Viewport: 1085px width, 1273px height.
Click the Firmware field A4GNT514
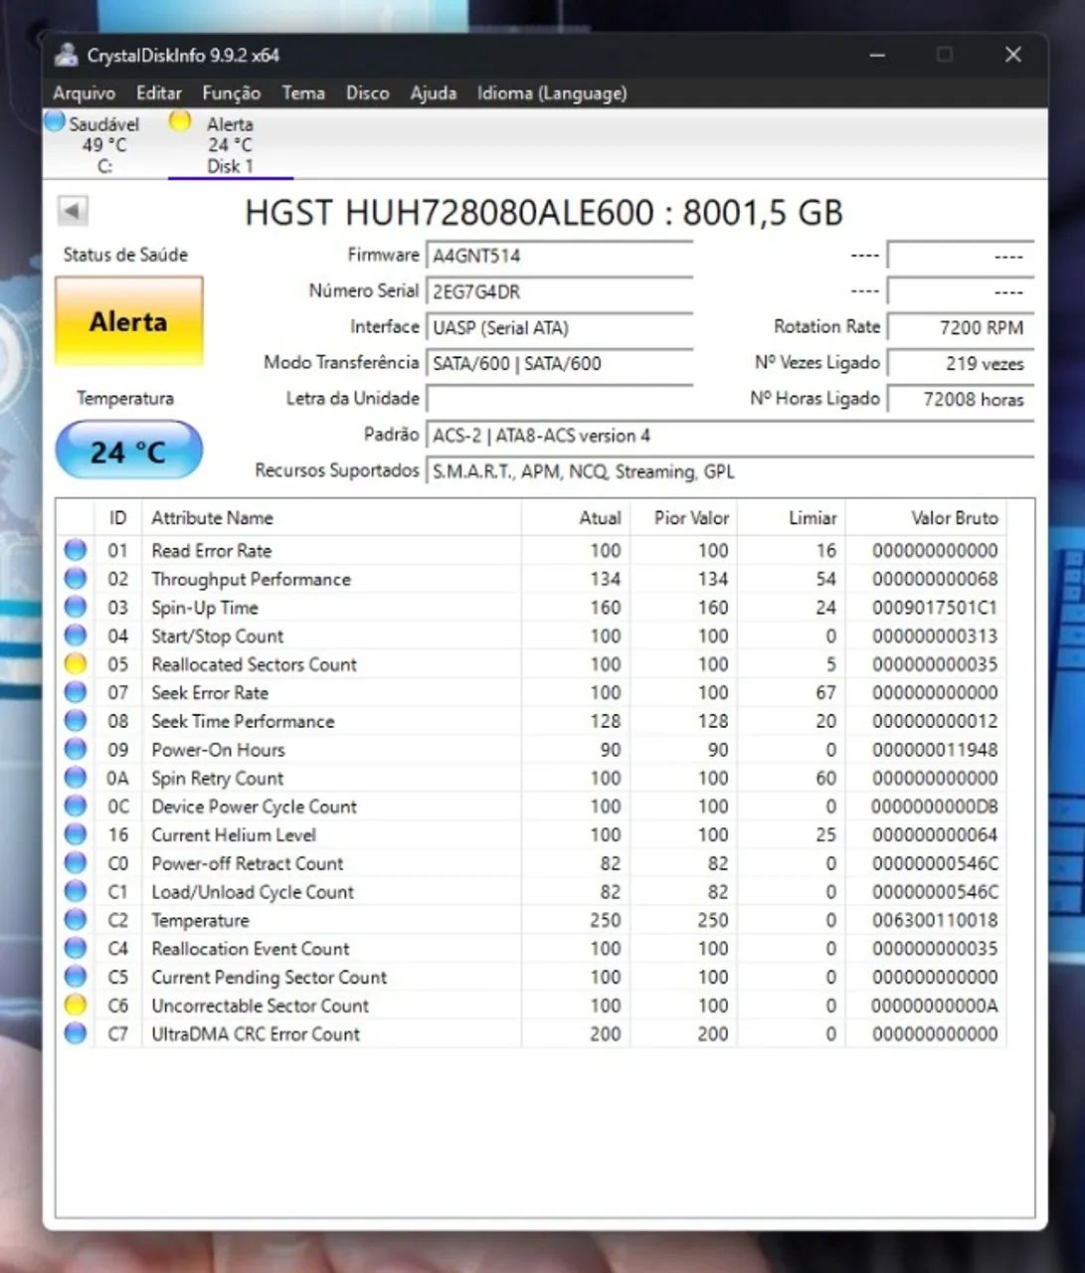pos(559,256)
